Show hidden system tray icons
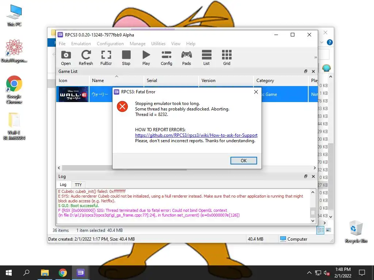The height and width of the screenshot is (280, 374). 309,273
